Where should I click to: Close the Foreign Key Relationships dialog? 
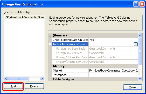pos(133,87)
